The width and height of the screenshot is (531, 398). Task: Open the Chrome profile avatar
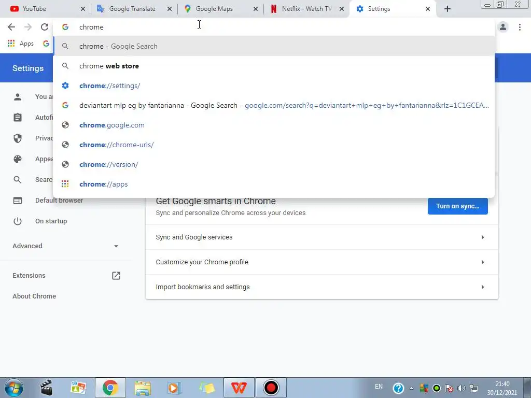click(503, 27)
